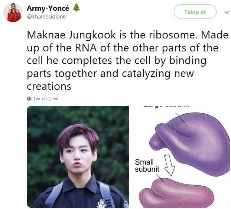The height and width of the screenshot is (209, 231).
Task: Translate the tweet via Tweeti Çevir
Action: coord(46,98)
